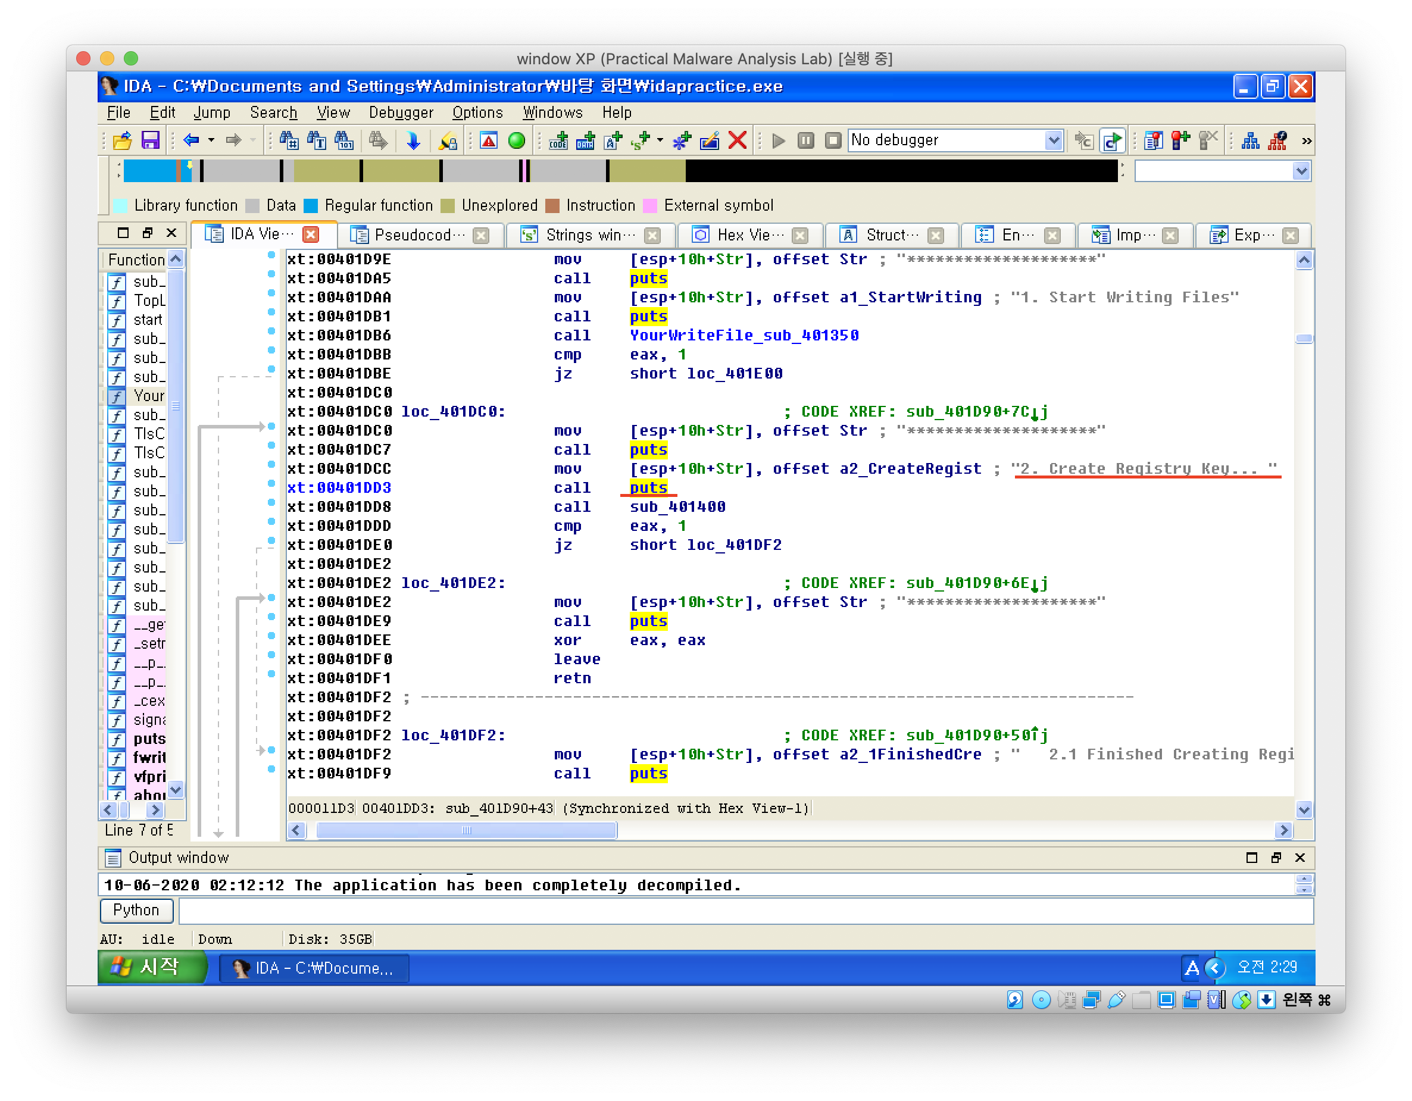This screenshot has width=1412, height=1101.
Task: Click the Windows Start button
Action: pos(152,967)
